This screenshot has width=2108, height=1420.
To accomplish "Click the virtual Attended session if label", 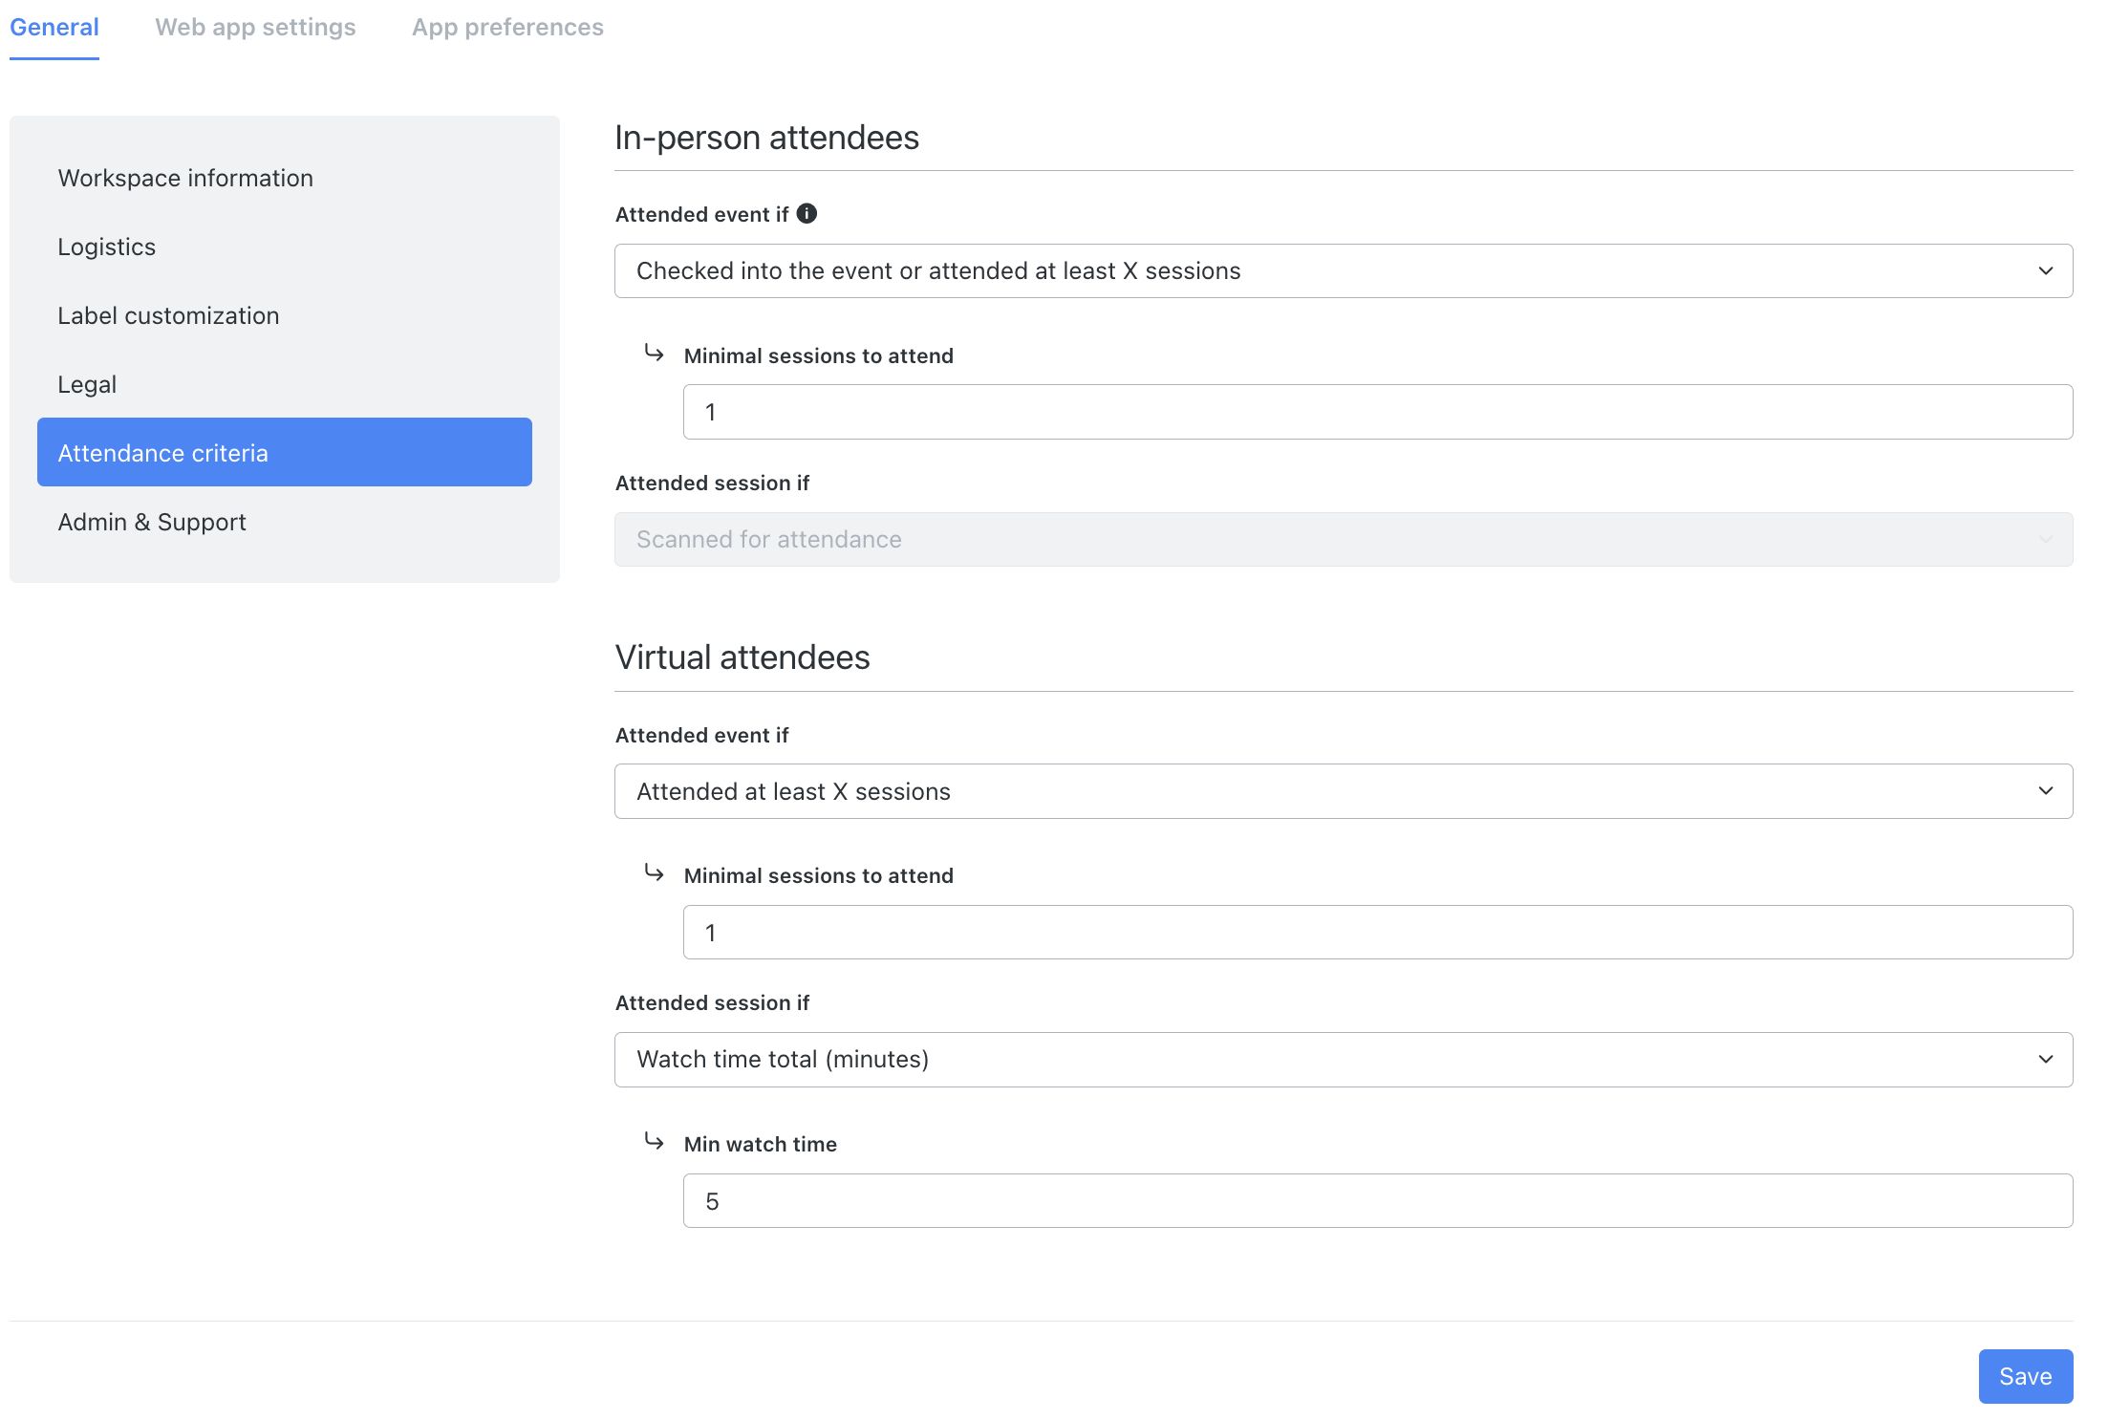I will click(x=712, y=1002).
